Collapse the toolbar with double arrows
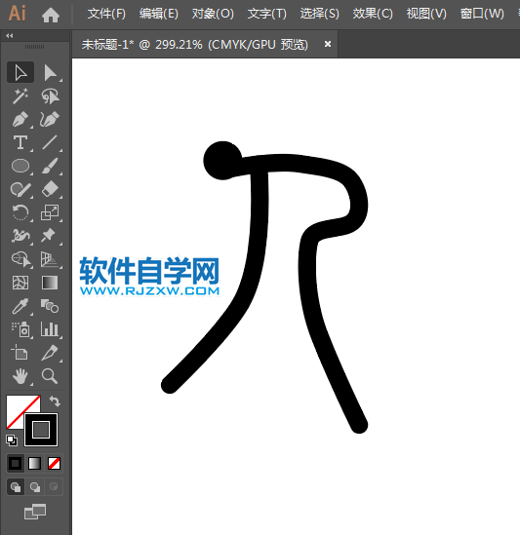The height and width of the screenshot is (535, 520). click(x=10, y=35)
